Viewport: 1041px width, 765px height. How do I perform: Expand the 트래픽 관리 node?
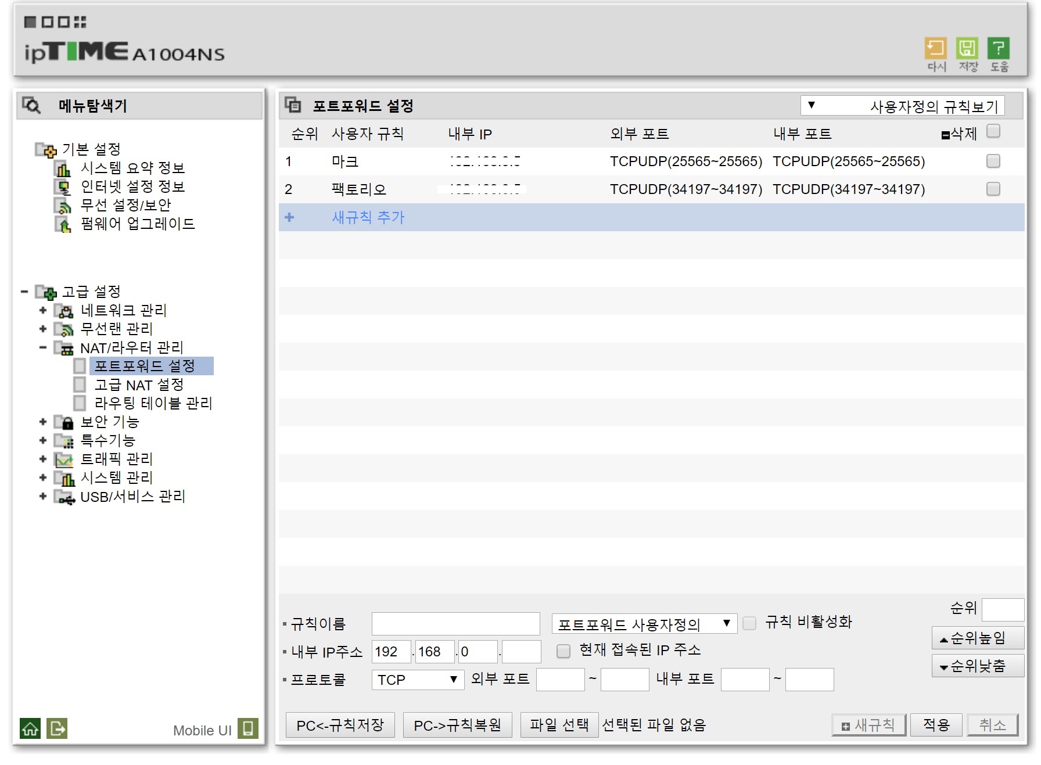42,459
